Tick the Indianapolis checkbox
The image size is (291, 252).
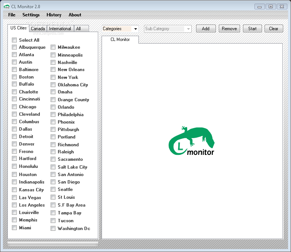point(14,182)
